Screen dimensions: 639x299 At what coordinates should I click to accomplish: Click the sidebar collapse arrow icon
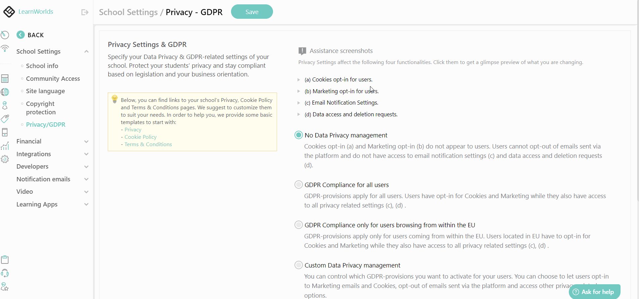pos(85,12)
